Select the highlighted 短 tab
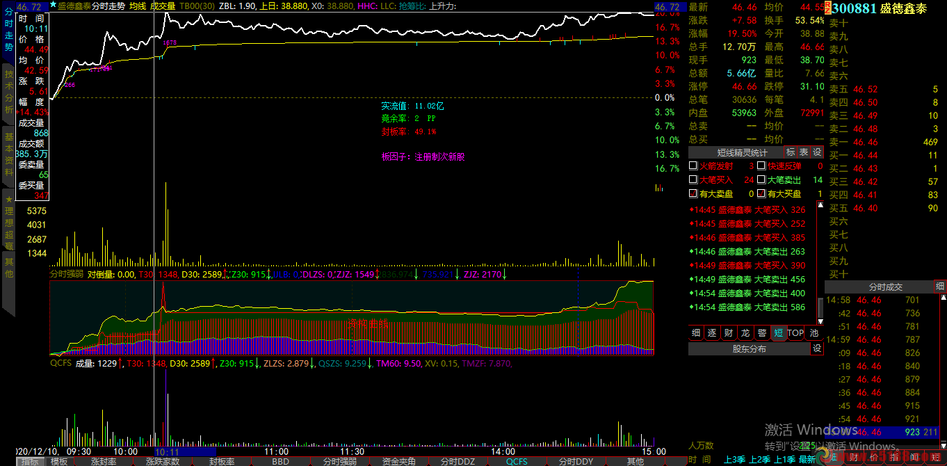 coord(779,333)
